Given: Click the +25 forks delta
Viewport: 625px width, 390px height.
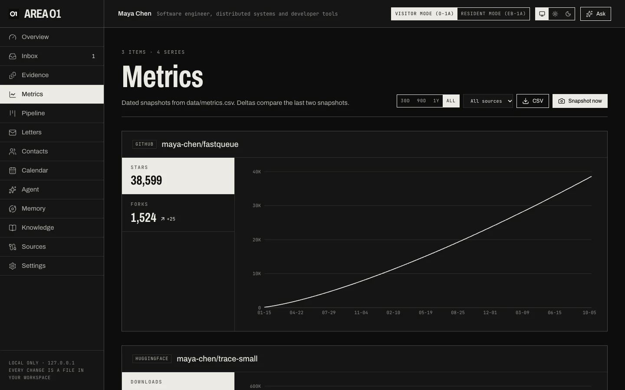Looking at the screenshot, I should tap(168, 219).
